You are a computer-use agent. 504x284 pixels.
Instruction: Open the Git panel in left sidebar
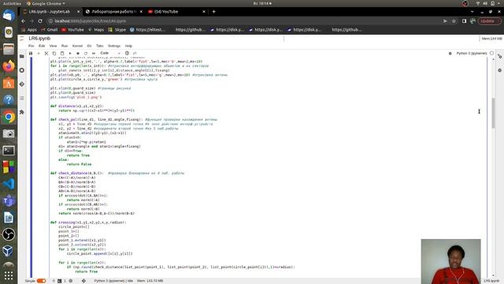(x=22, y=84)
